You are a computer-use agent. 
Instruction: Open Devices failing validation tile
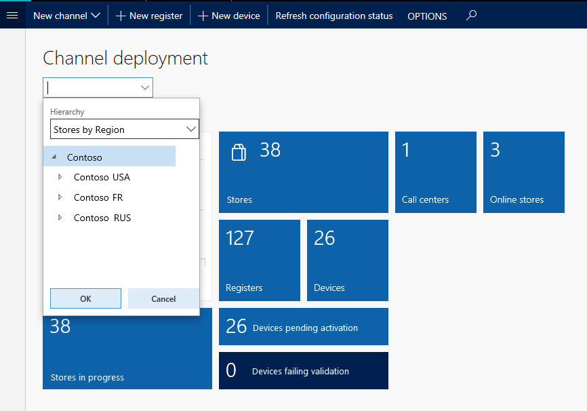click(x=304, y=370)
